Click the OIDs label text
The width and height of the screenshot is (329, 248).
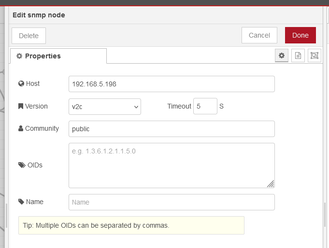point(35,165)
